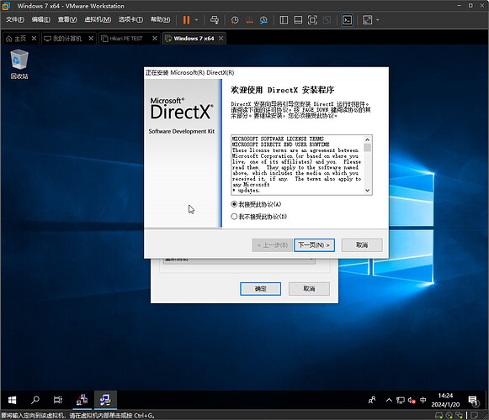Click the license text scrollbar down arrow

pos(368,191)
